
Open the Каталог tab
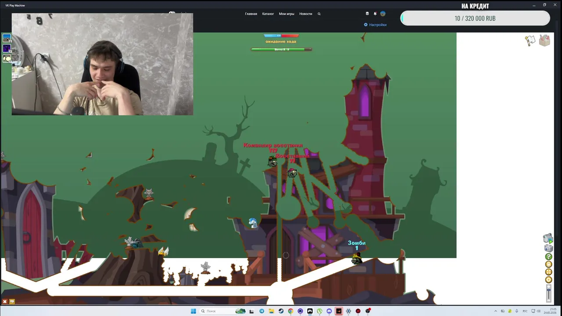pyautogui.click(x=268, y=14)
